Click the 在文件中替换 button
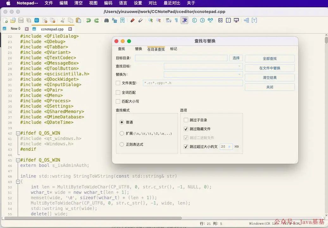The width and height of the screenshot is (328, 228). click(x=269, y=68)
